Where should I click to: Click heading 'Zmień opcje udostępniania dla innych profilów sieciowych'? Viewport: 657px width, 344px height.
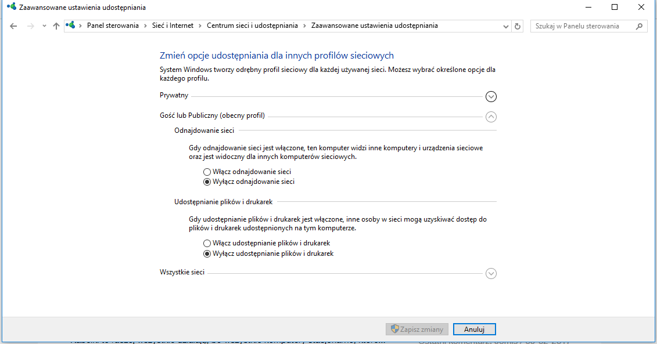pos(277,55)
